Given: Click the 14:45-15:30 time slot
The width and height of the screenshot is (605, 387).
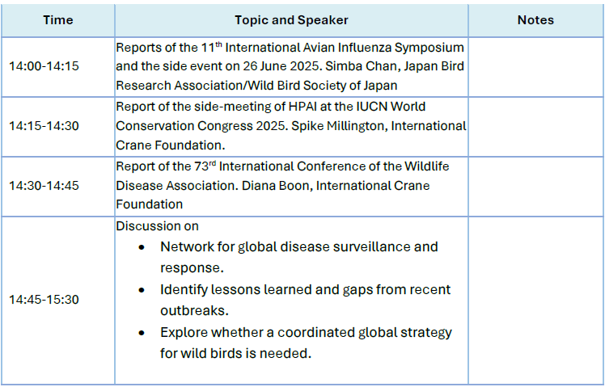Looking at the screenshot, I should pyautogui.click(x=44, y=300).
